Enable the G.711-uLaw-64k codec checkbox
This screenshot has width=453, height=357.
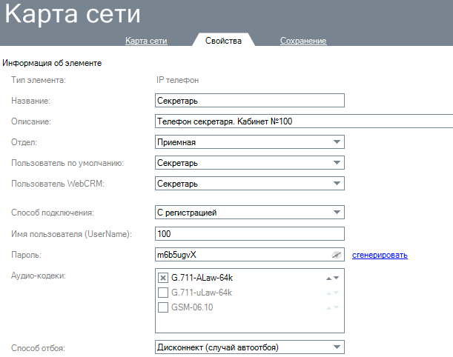click(163, 293)
